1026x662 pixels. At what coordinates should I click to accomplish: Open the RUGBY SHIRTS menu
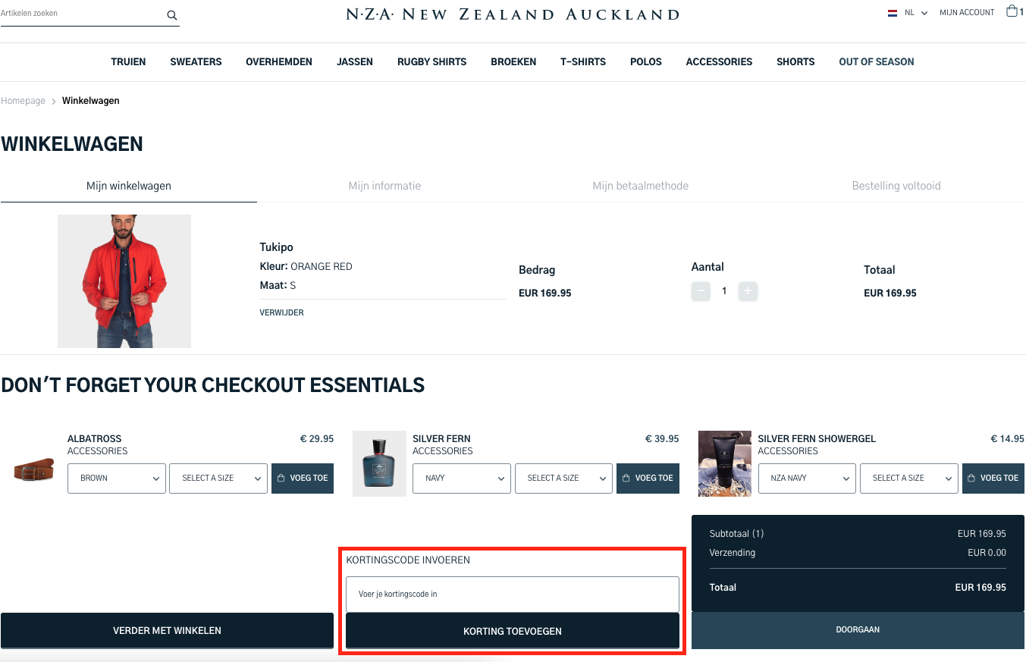(x=432, y=62)
